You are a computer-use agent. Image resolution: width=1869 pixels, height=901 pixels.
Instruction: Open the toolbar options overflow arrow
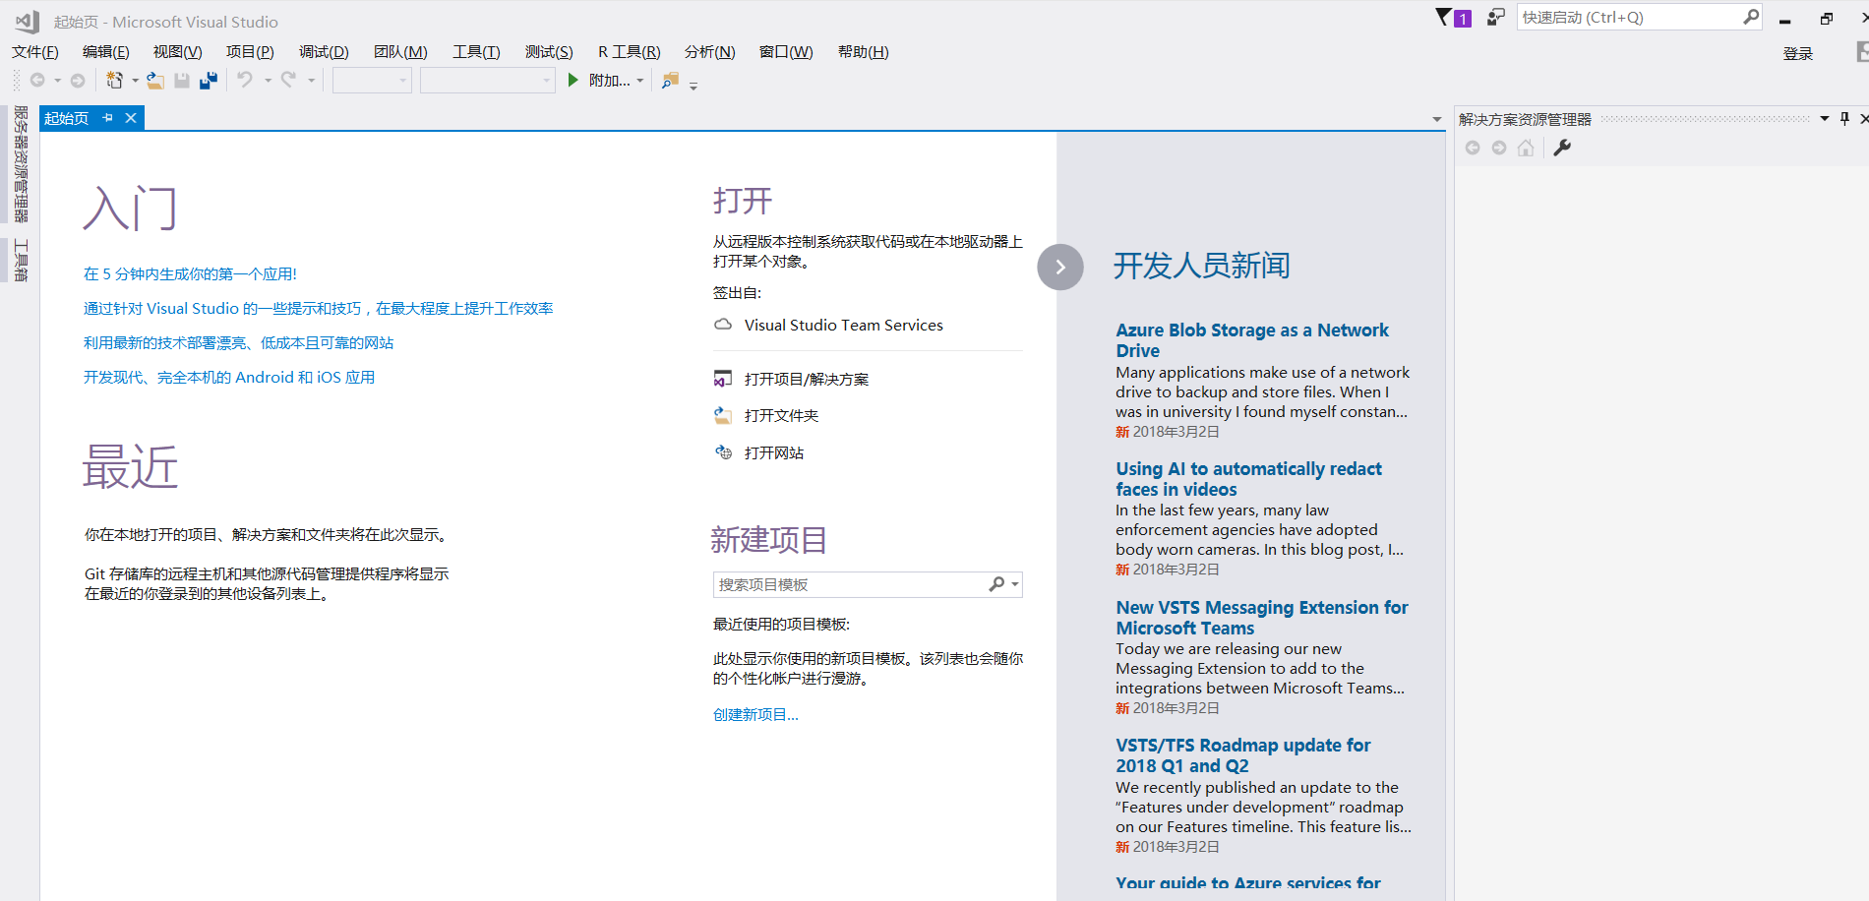point(693,87)
